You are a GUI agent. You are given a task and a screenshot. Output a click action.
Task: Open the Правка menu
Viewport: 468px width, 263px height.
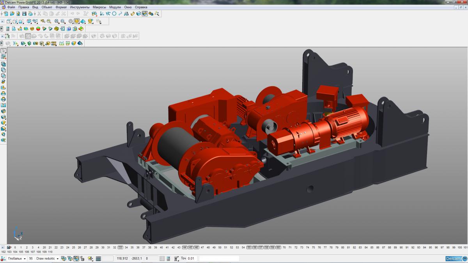click(24, 7)
